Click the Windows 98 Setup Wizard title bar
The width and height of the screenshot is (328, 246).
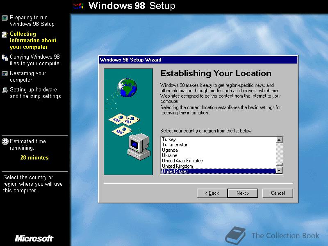tap(198, 60)
